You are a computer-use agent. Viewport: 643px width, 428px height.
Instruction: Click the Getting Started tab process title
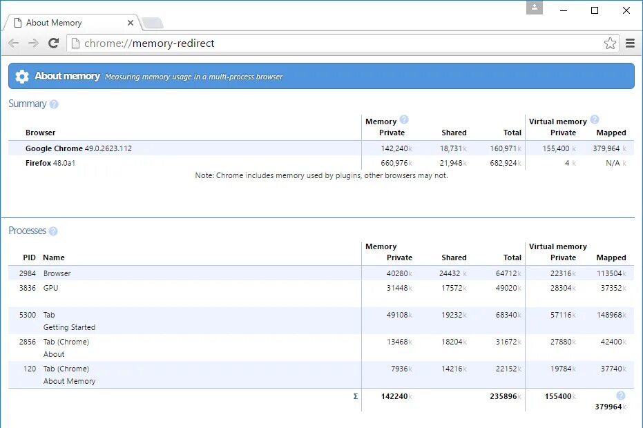pyautogui.click(x=69, y=327)
